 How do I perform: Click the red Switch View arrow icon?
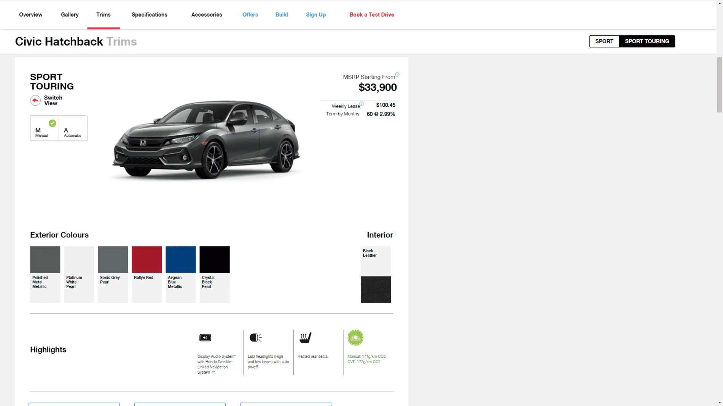(x=35, y=100)
